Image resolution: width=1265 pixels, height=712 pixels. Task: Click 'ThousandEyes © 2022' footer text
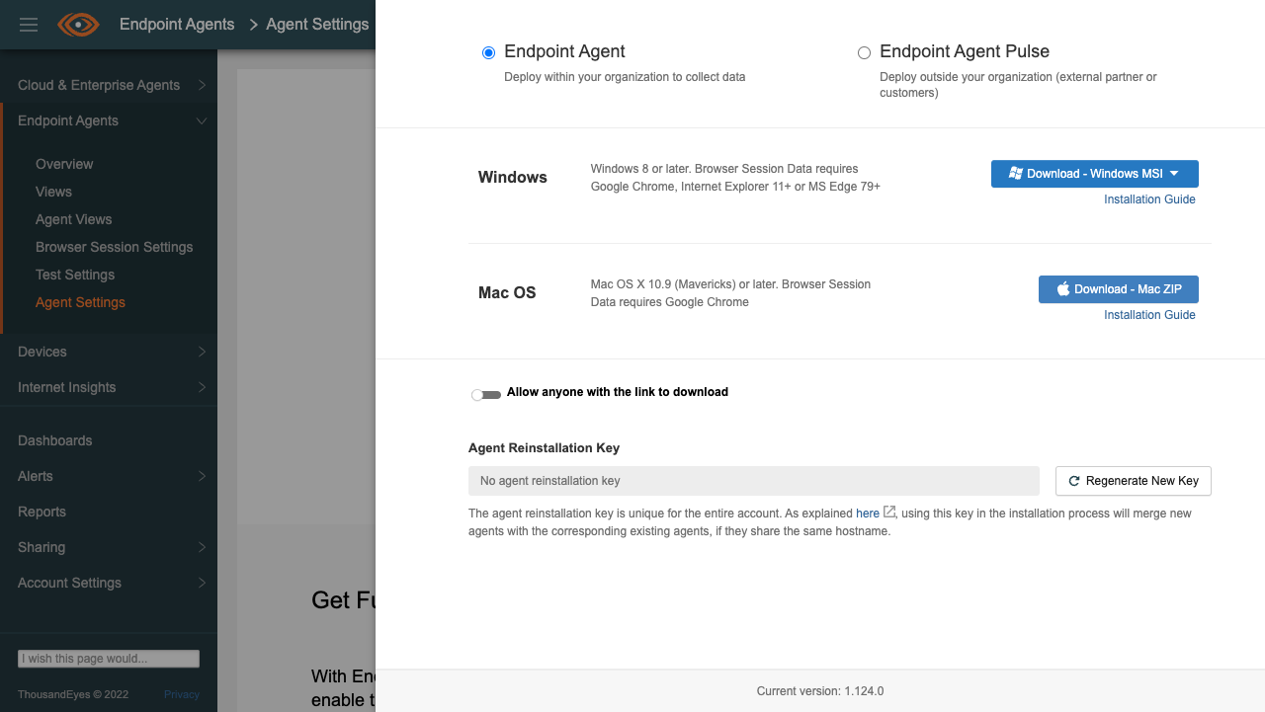[73, 694]
